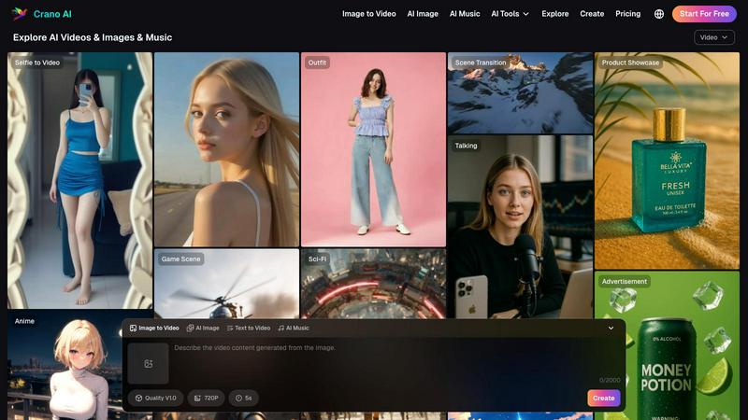
Task: Open Image to Video in top navigation
Action: tap(368, 14)
